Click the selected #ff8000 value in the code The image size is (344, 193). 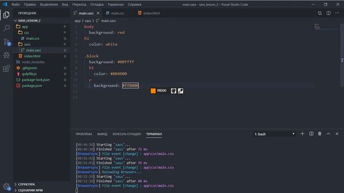130,86
